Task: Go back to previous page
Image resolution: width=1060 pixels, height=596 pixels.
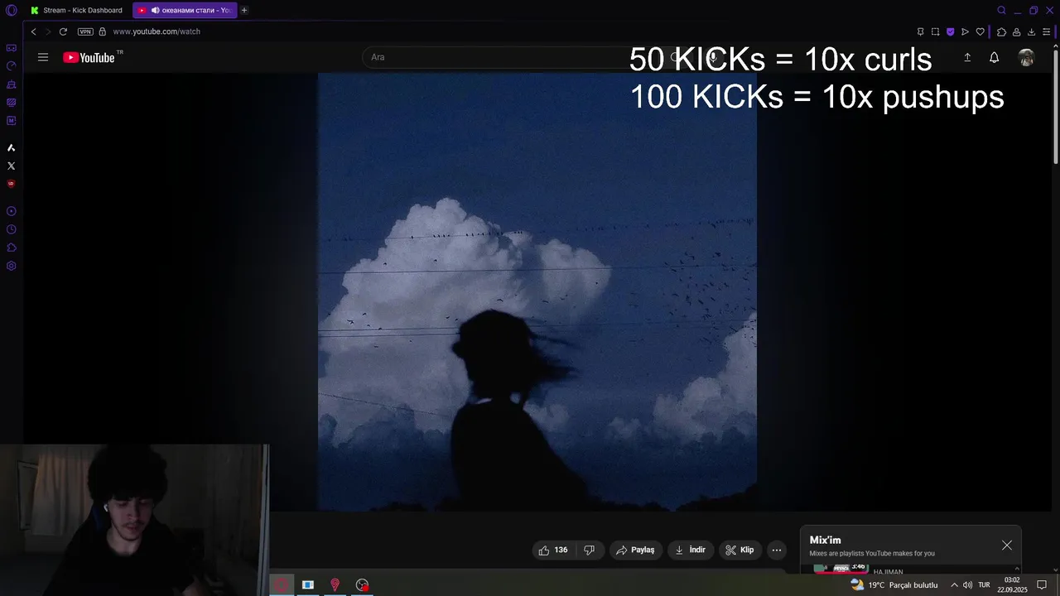Action: pyautogui.click(x=33, y=31)
